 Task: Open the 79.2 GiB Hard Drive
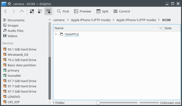click(22, 60)
